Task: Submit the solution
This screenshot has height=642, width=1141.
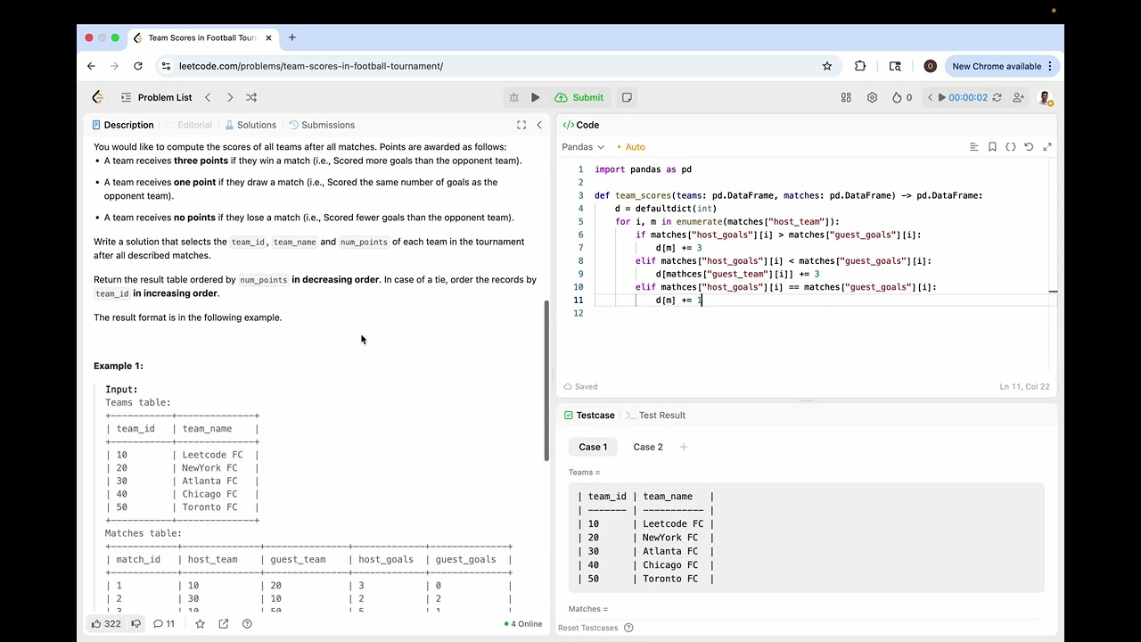Action: 579,97
